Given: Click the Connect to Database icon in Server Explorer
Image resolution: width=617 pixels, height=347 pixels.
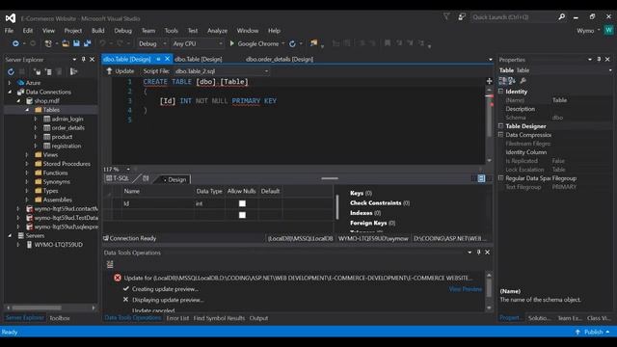Looking at the screenshot, I should pyautogui.click(x=37, y=71).
